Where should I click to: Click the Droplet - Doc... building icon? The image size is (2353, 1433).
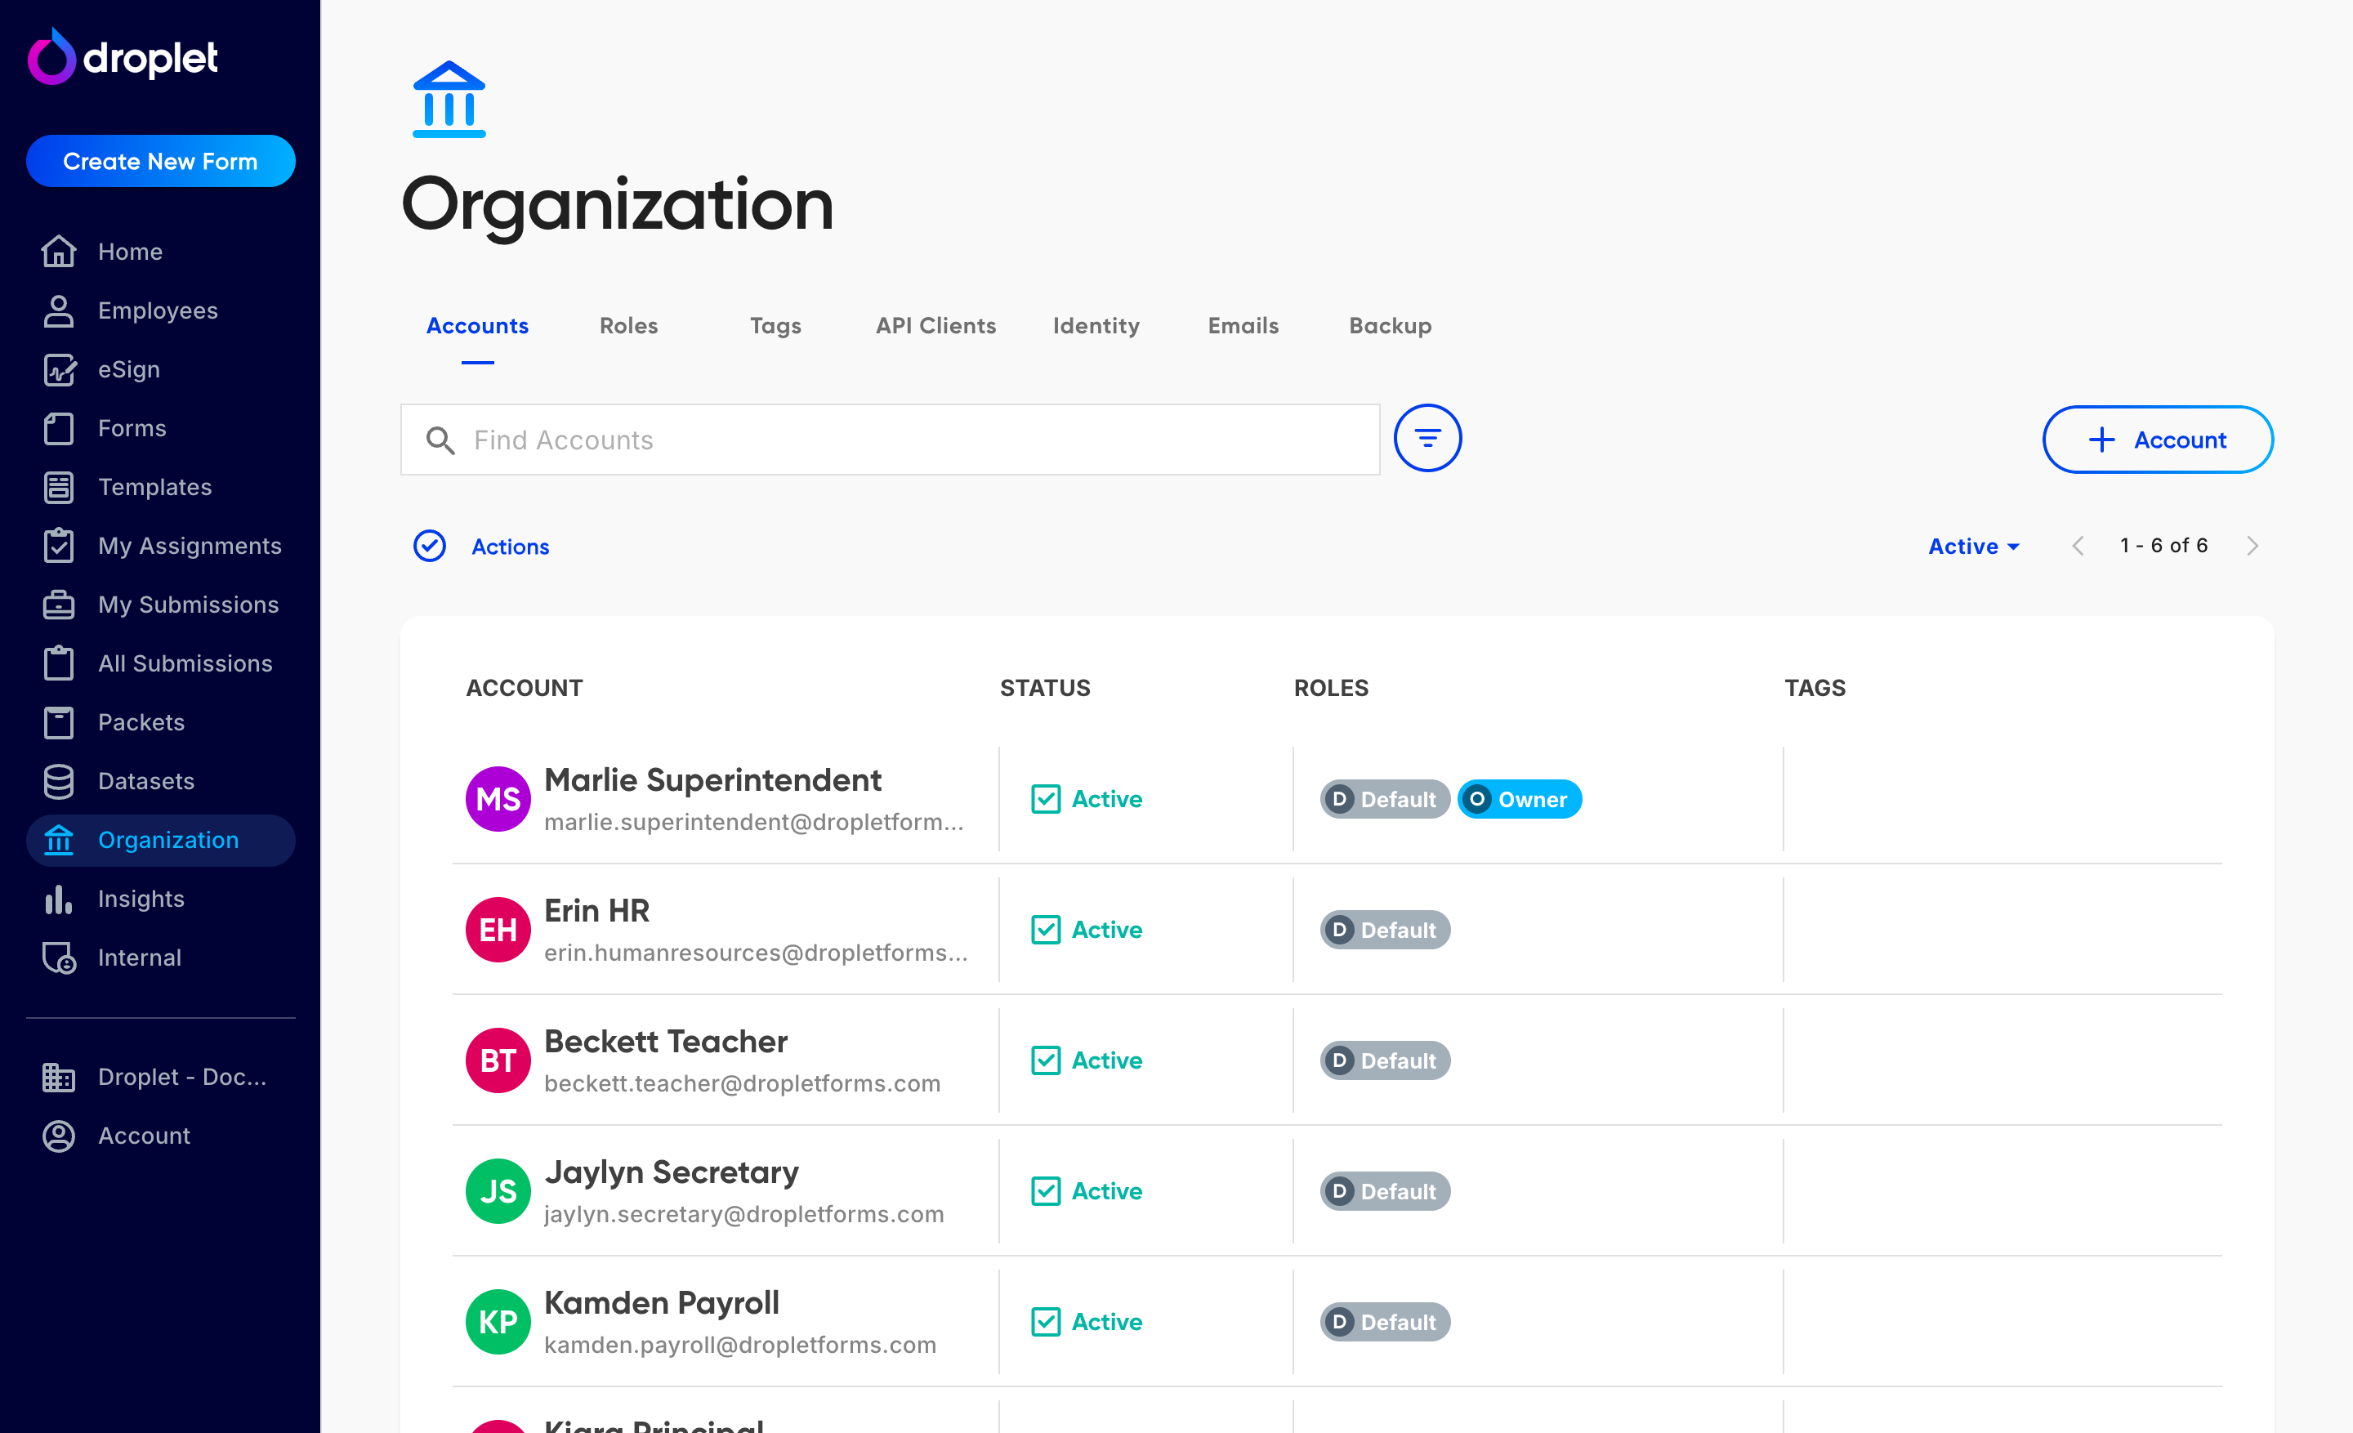coord(58,1077)
